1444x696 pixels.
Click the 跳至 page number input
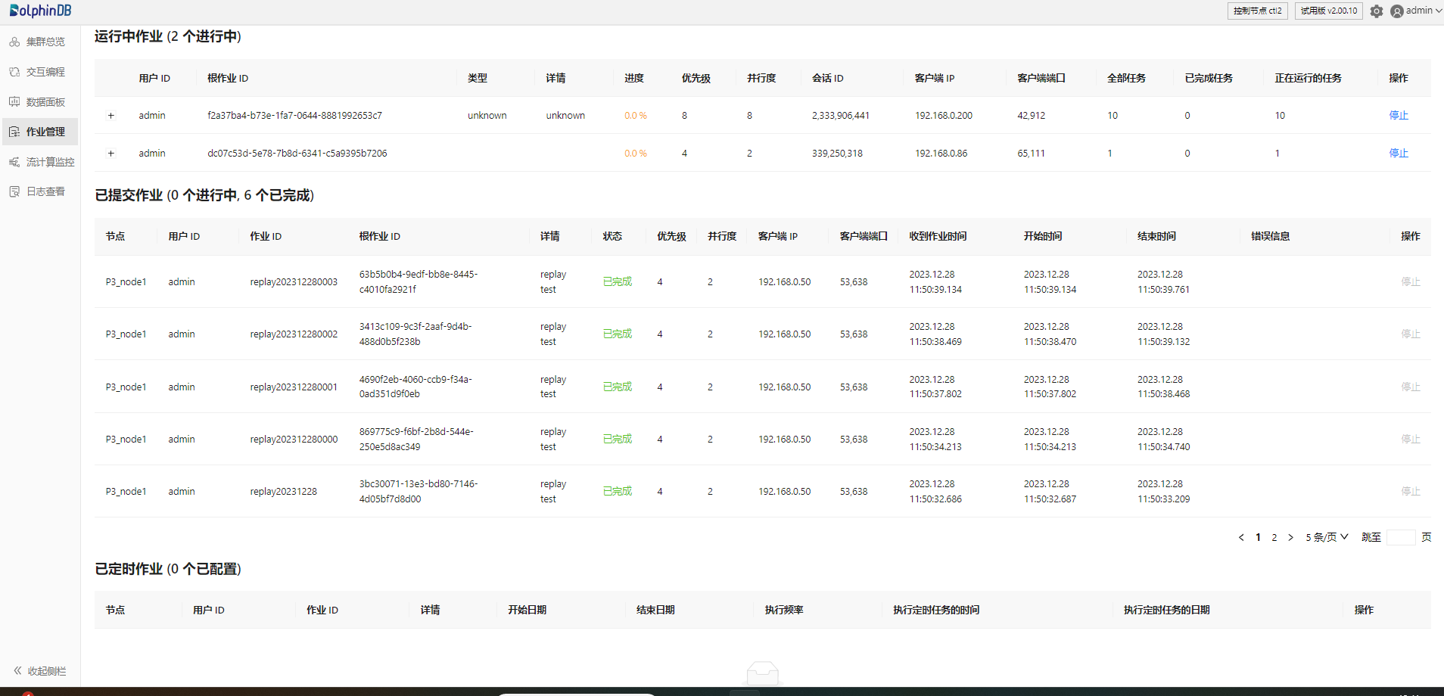pyautogui.click(x=1400, y=537)
